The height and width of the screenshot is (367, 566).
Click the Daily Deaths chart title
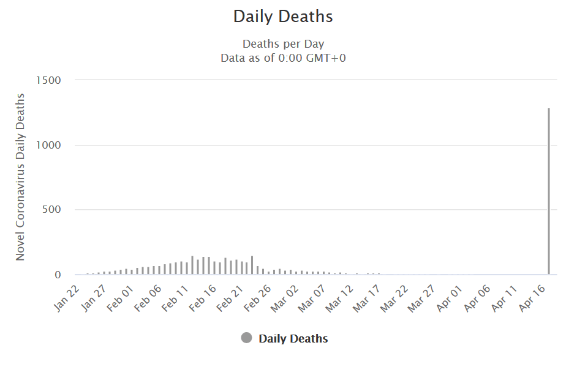coord(283,17)
